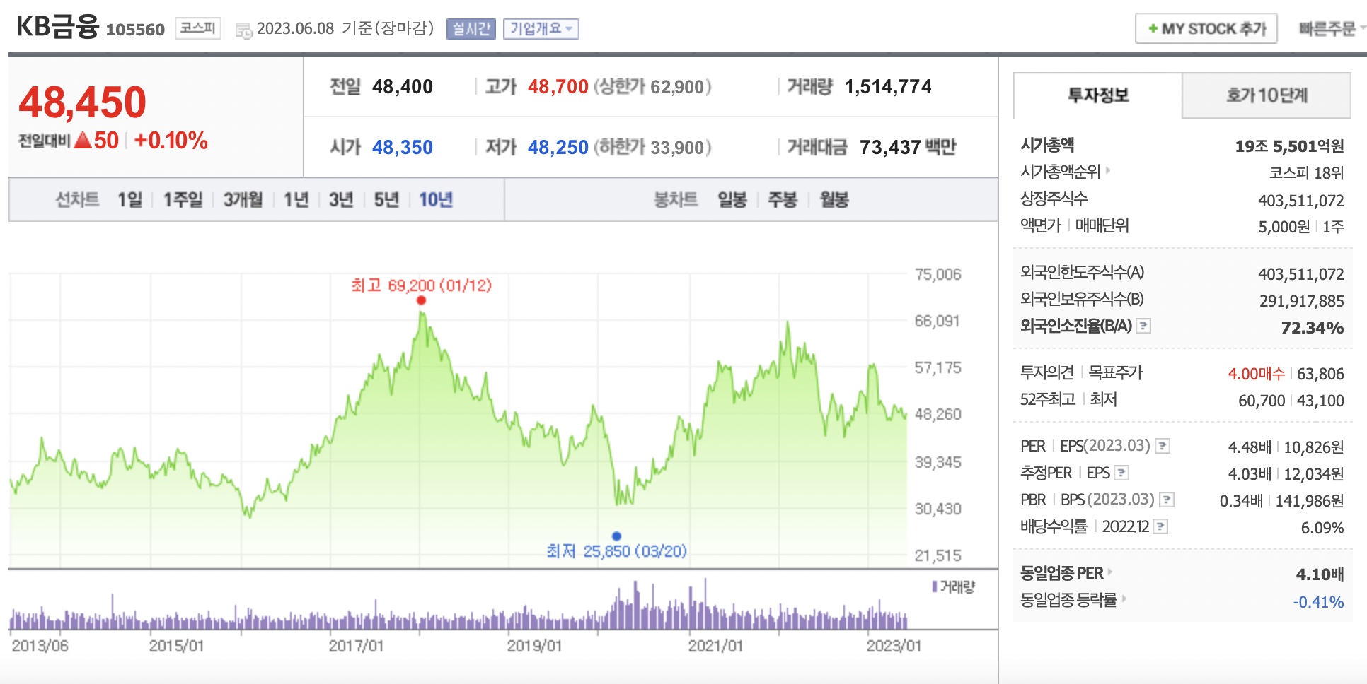
Task: Click the 코스피 18위 ranking text
Action: pyautogui.click(x=1306, y=173)
